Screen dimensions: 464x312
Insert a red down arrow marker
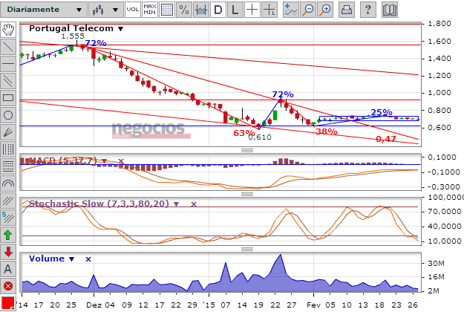8,253
